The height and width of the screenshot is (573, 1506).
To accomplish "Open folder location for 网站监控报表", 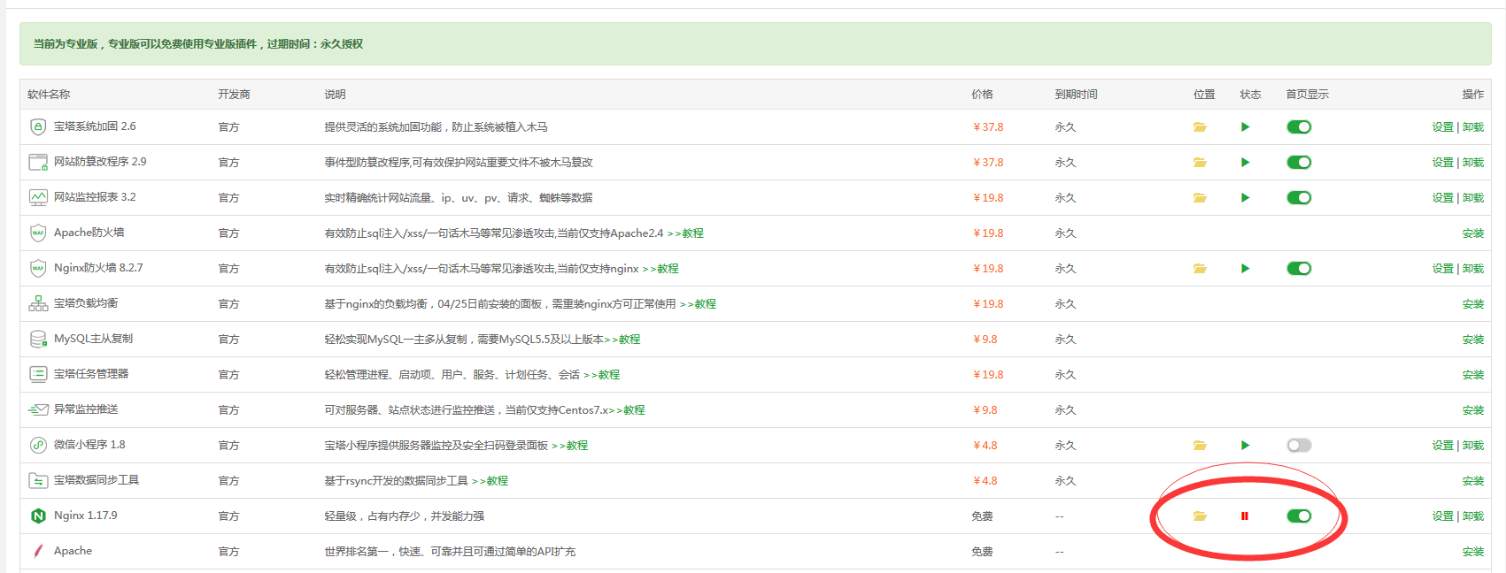I will 1200,198.
